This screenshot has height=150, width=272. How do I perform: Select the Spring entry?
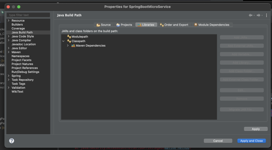[16, 76]
